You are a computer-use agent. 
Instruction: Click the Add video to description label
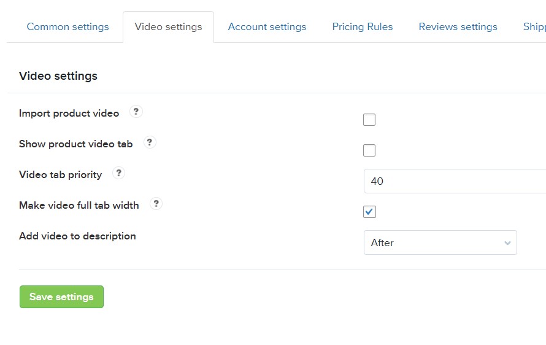coord(77,236)
